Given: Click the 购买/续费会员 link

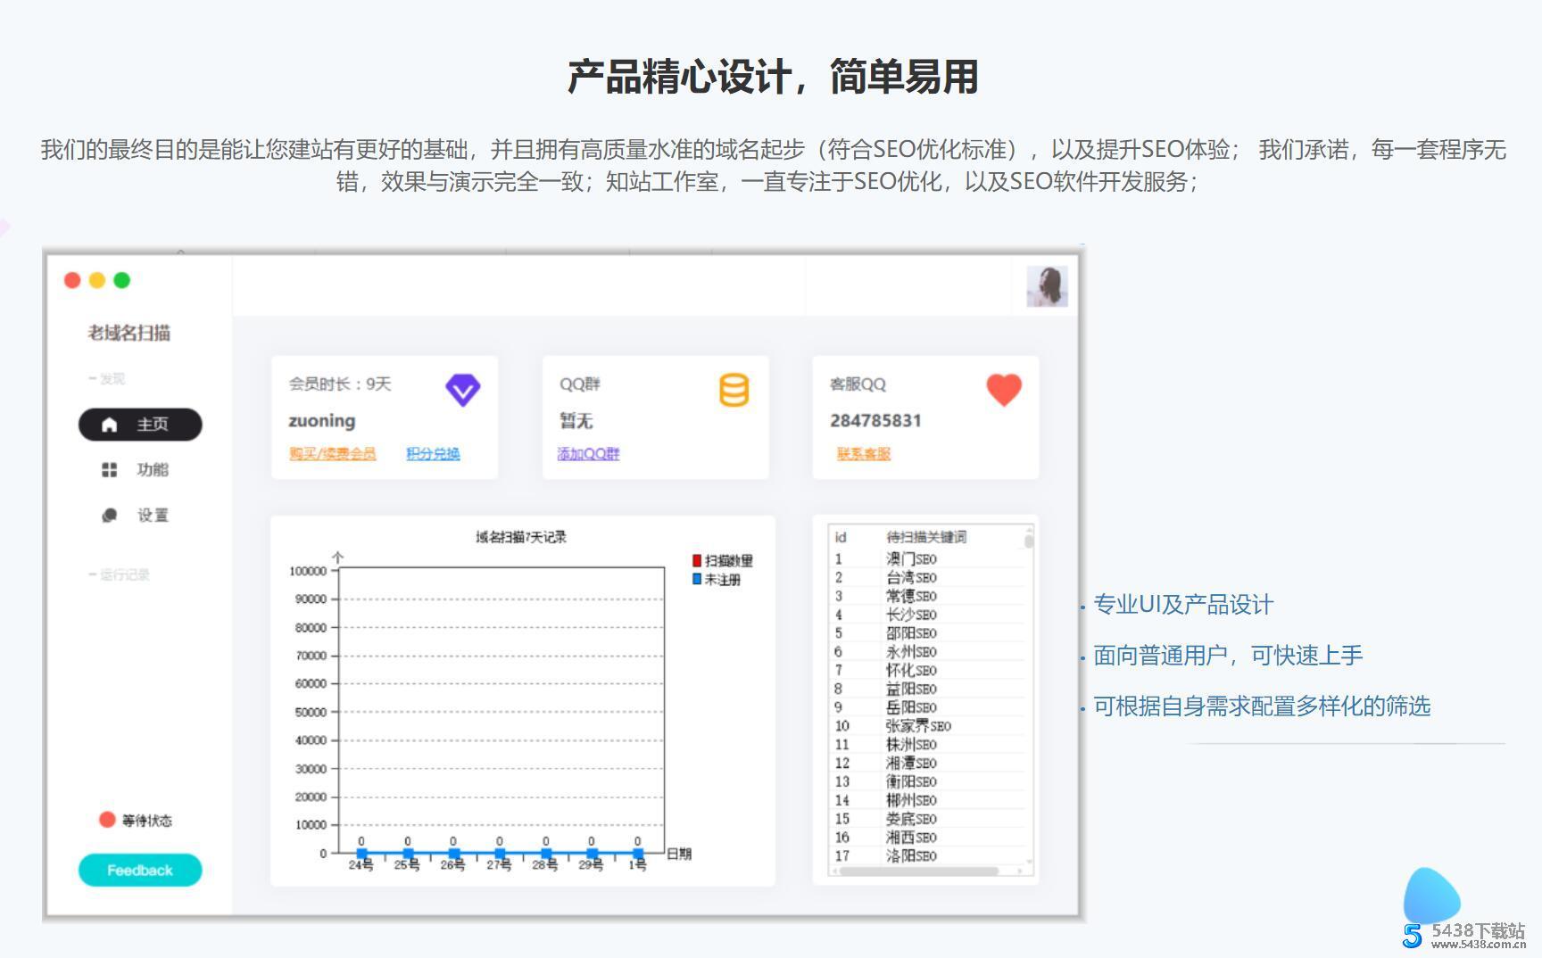Looking at the screenshot, I should point(332,453).
